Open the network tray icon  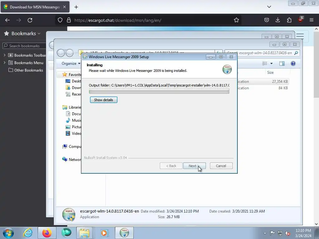[x=280, y=233]
